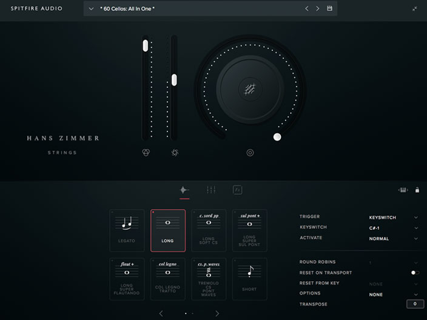Save the preset with the floppy disk icon
Viewport: 427px width, 320px height.
click(329, 8)
